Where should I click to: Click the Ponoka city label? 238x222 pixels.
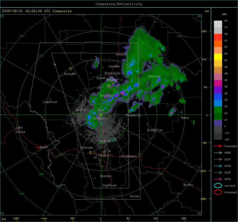coord(121,54)
